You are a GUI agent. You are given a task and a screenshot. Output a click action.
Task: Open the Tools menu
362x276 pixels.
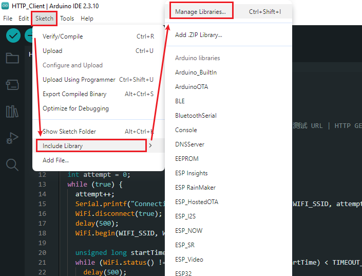67,19
